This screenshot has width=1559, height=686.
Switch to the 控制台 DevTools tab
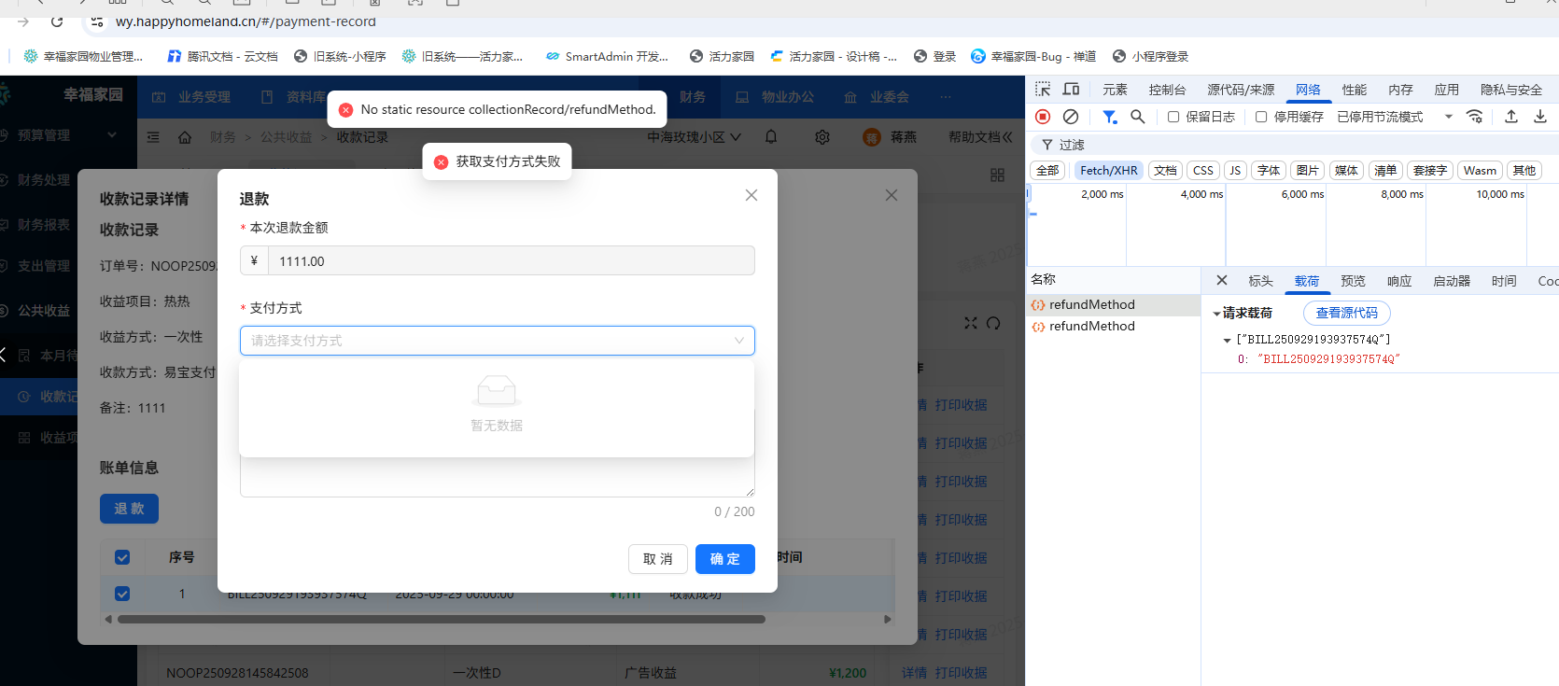1167,90
